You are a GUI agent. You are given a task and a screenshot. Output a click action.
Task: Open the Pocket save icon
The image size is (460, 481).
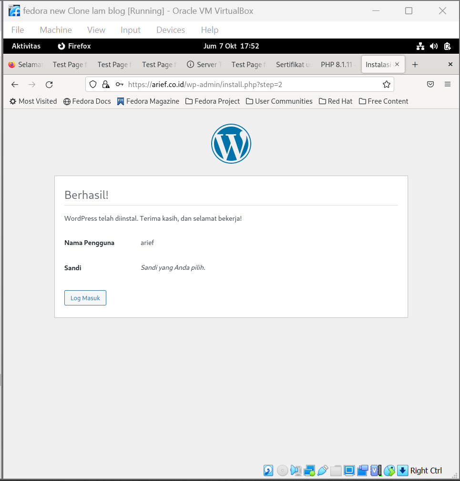pos(430,84)
